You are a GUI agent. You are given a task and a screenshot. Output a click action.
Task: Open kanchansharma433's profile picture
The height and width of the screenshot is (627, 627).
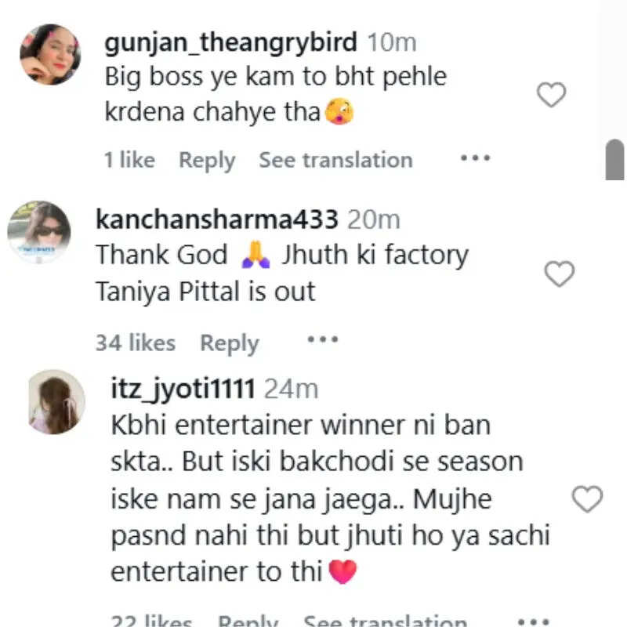pos(39,232)
